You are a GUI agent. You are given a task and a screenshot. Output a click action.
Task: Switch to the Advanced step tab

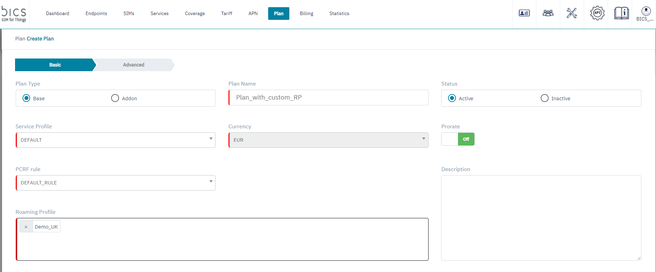pyautogui.click(x=134, y=65)
